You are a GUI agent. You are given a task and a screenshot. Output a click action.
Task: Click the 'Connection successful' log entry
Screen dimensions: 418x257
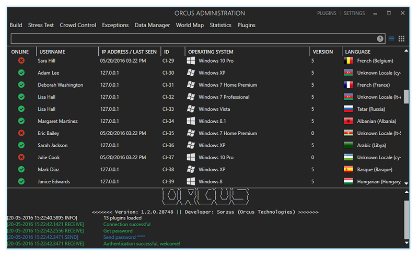(127, 224)
